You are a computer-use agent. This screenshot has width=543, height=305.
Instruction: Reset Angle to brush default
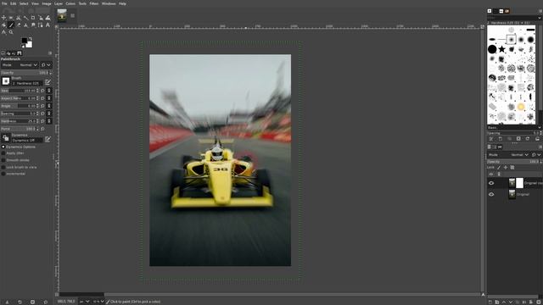click(43, 106)
